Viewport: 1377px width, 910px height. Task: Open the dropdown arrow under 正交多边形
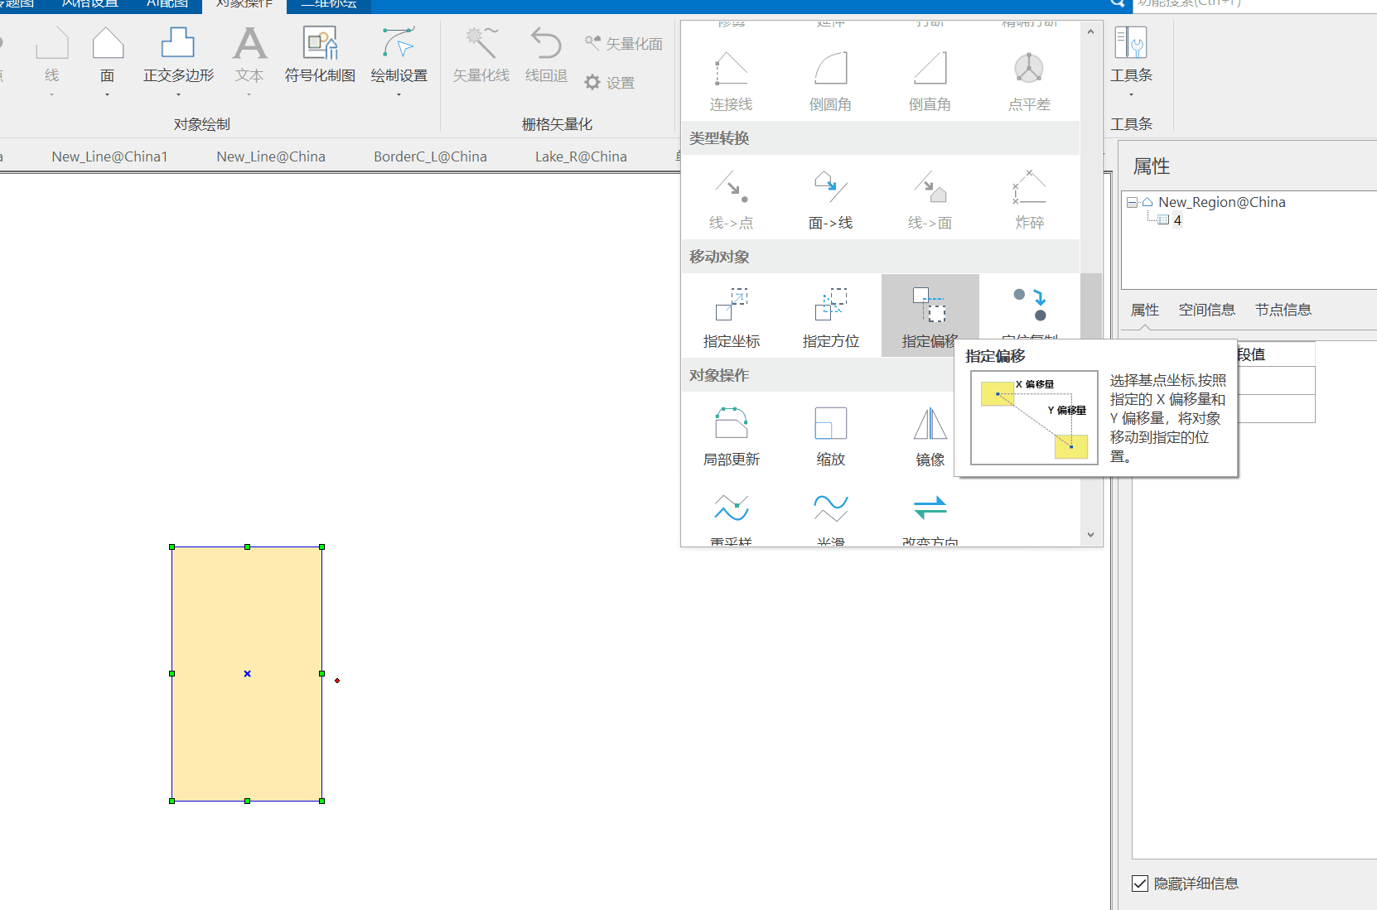(178, 95)
